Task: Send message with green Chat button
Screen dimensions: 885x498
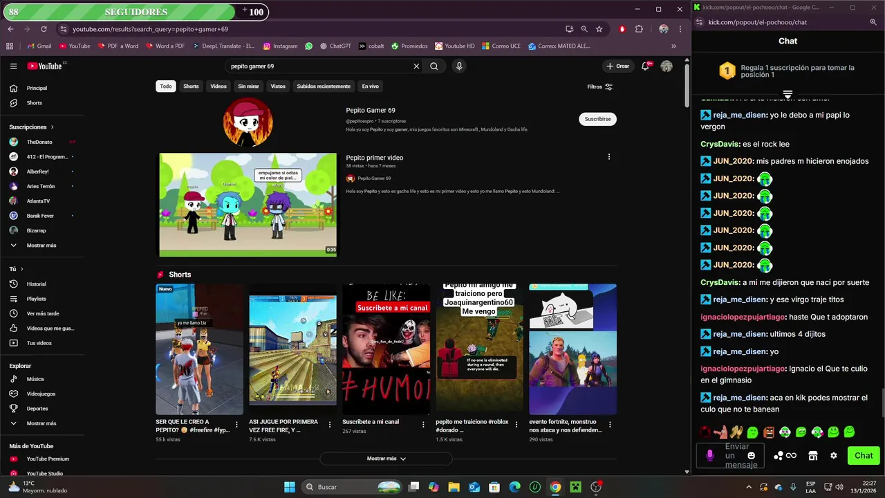Action: (864, 456)
